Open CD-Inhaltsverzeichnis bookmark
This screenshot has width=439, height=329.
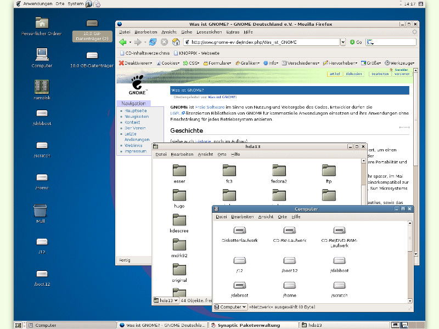coord(145,53)
